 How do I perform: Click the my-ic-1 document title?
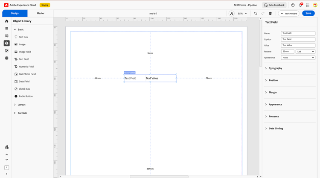click(153, 14)
